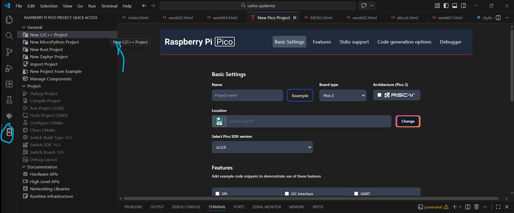The image size is (514, 213).
Task: Open the File menu
Action: (19, 6)
